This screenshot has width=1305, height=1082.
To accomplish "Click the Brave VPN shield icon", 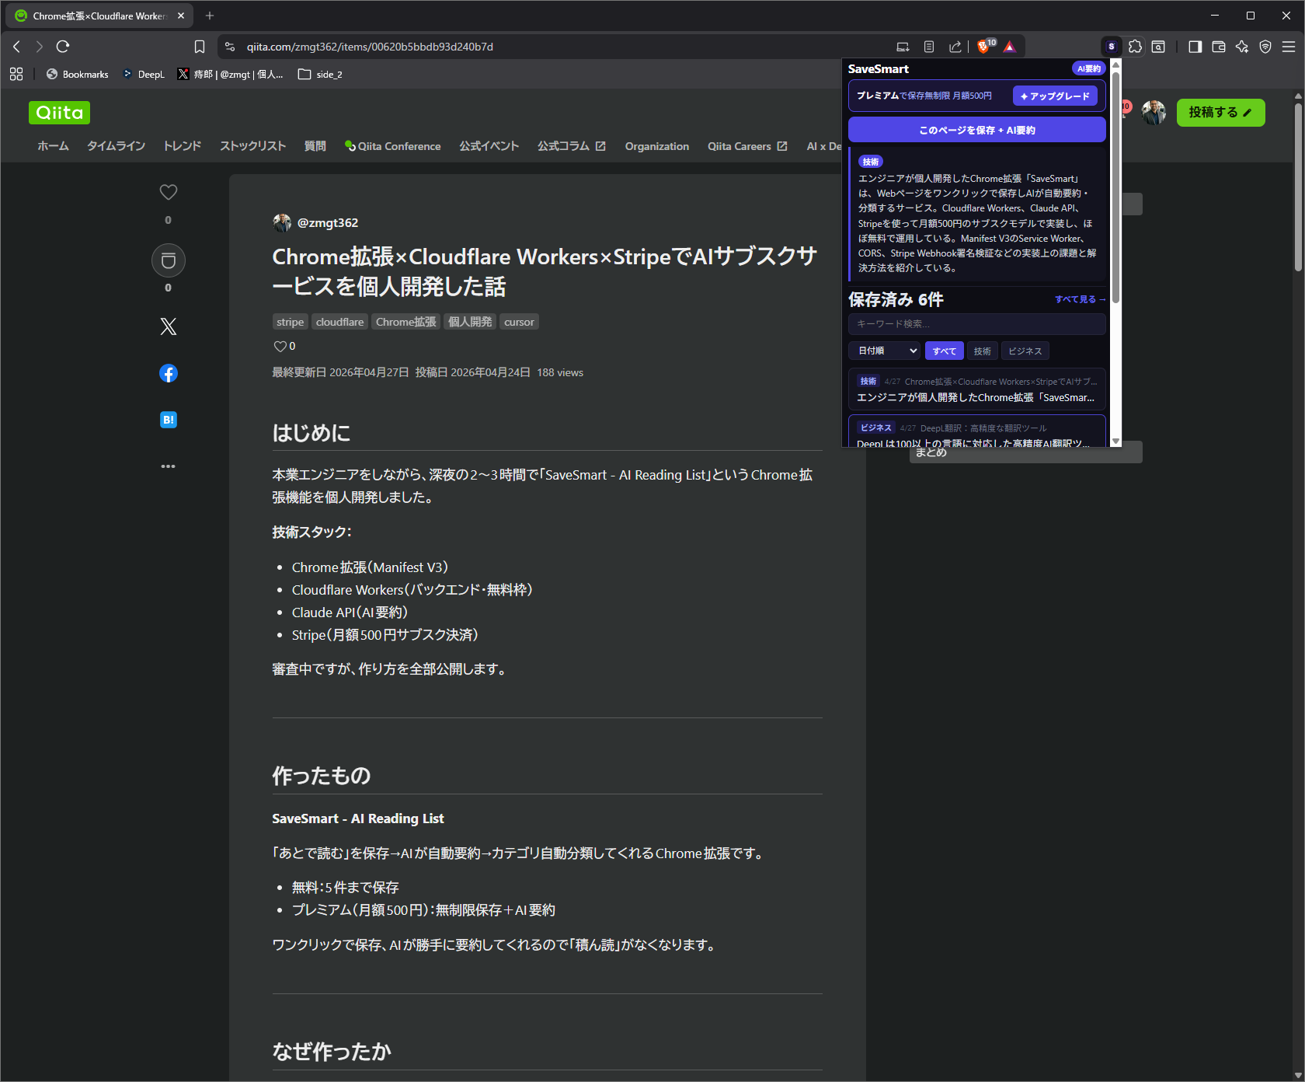I will tap(1265, 47).
